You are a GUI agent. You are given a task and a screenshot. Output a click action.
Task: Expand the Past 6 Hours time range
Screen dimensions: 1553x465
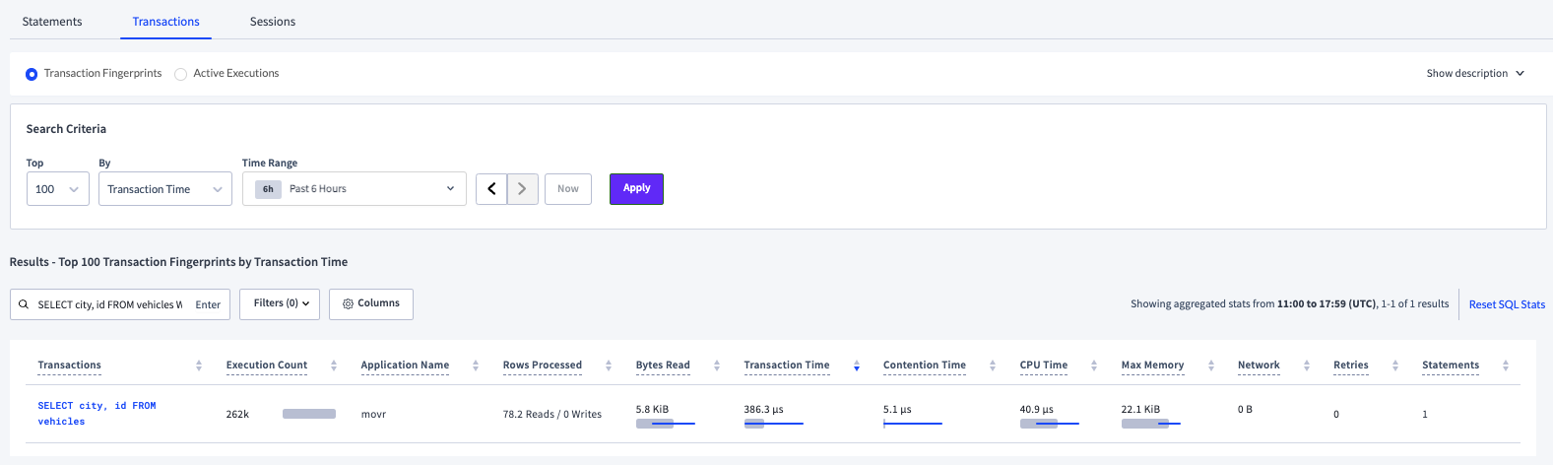tap(354, 189)
